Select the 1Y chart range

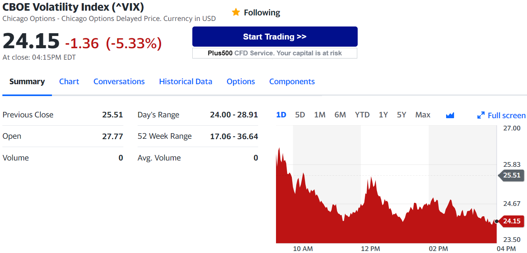(x=383, y=115)
